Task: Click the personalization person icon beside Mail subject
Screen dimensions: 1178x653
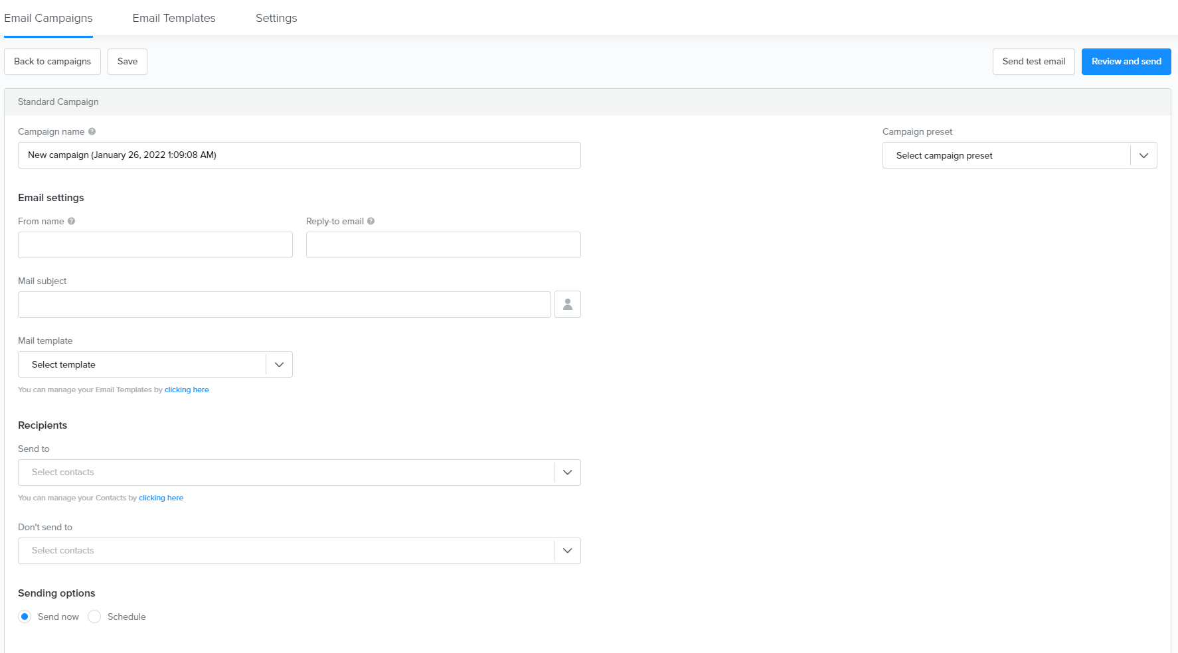Action: 567,305
